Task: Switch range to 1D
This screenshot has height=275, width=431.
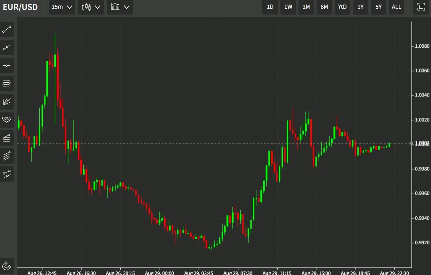Action: click(x=270, y=7)
